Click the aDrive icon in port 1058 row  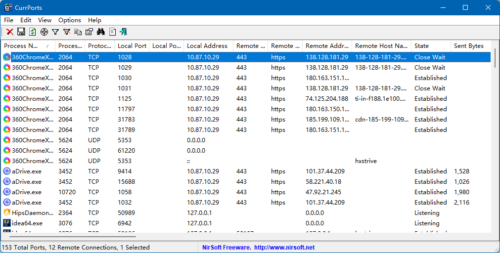[7, 192]
